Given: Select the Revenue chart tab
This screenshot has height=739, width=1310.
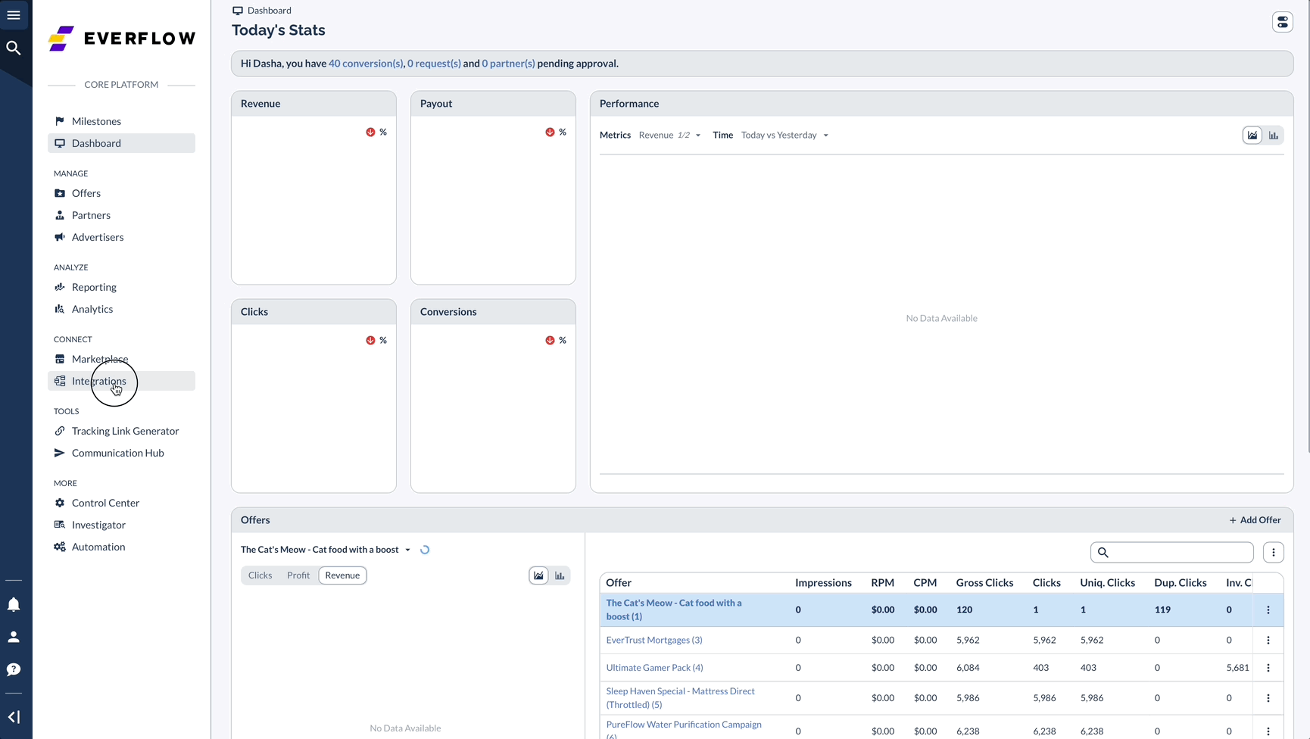Looking at the screenshot, I should click(x=342, y=575).
